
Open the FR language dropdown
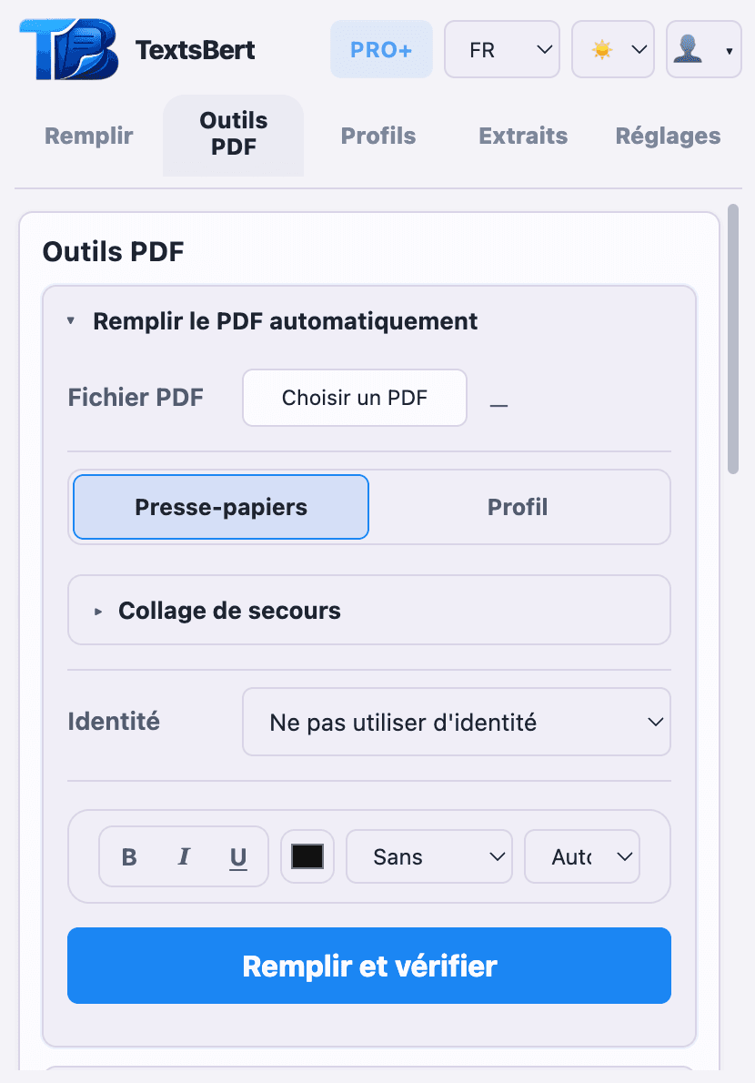click(x=501, y=49)
